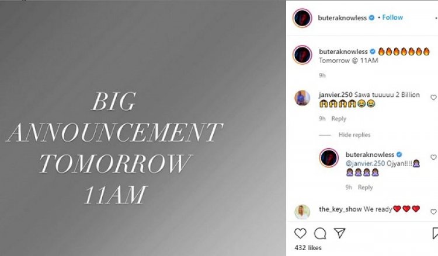Screen dimensions: 438x256
Task: Like buteraknowless's Ojyan reply
Action: (x=433, y=157)
